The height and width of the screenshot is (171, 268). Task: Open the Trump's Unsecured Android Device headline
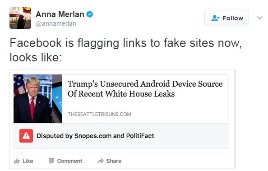pyautogui.click(x=145, y=89)
